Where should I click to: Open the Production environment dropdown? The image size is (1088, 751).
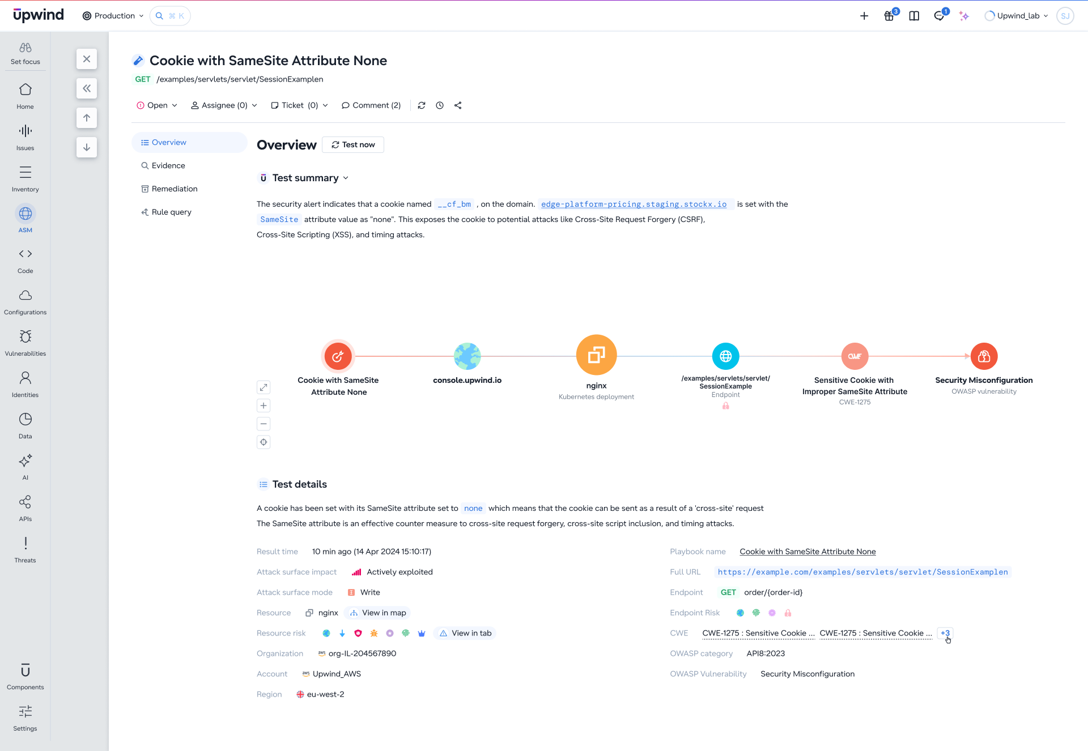coord(113,16)
